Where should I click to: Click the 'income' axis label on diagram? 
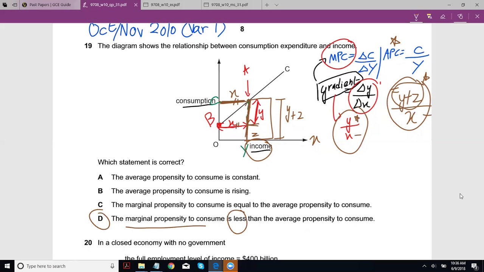(x=260, y=146)
